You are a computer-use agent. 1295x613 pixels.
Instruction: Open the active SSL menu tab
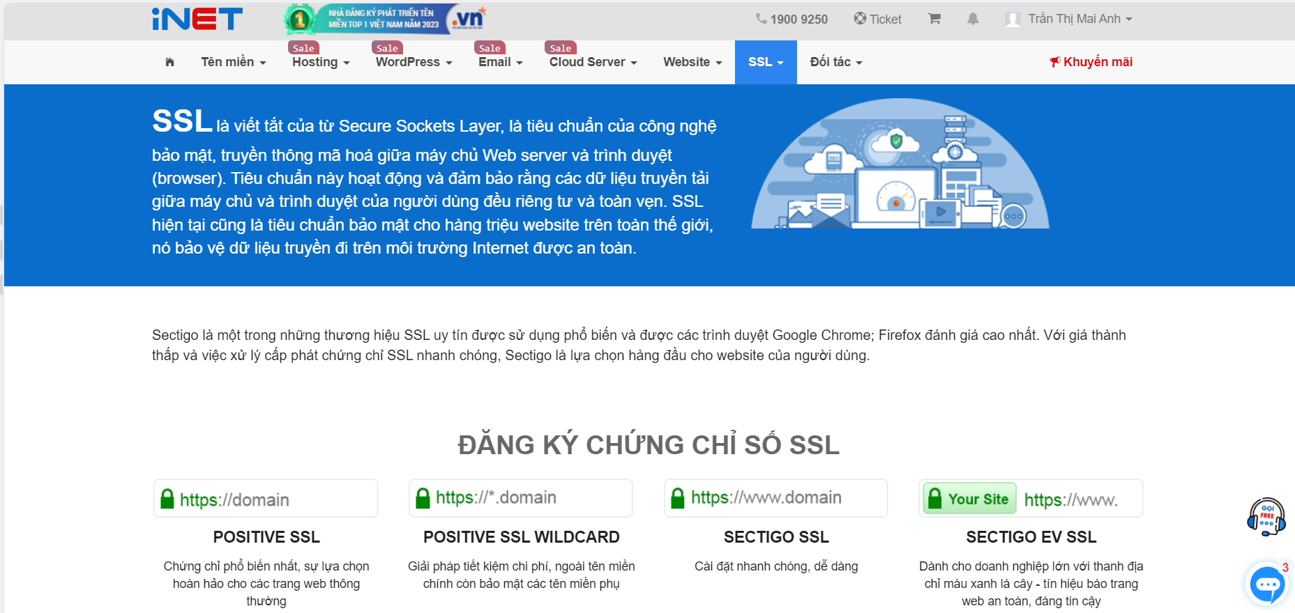(x=766, y=62)
